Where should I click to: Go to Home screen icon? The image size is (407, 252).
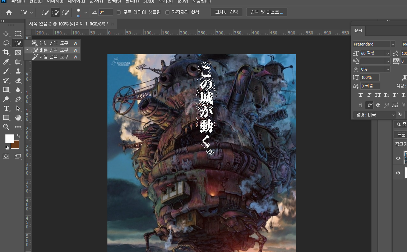tap(9, 13)
